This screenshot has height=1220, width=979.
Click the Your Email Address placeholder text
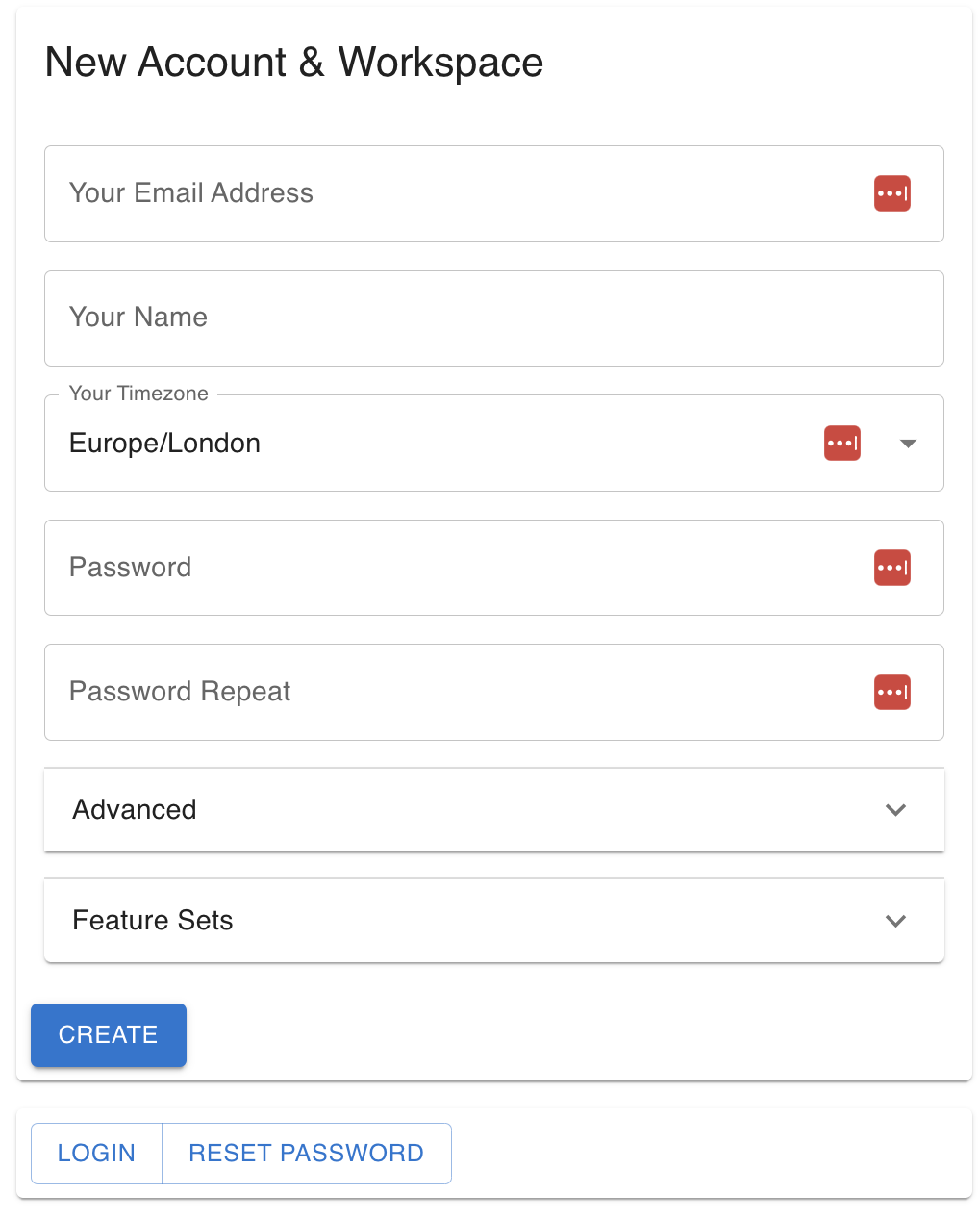[x=191, y=193]
